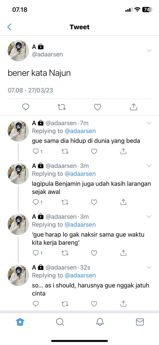The height and width of the screenshot is (345, 159).
Task: Like the 'so... as i should' reply
Action: 94,304
